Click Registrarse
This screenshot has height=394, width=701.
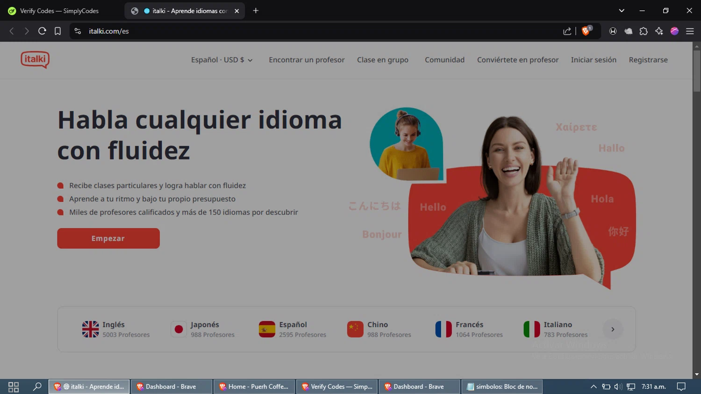click(x=648, y=60)
